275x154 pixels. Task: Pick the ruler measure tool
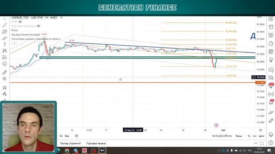click(5, 72)
